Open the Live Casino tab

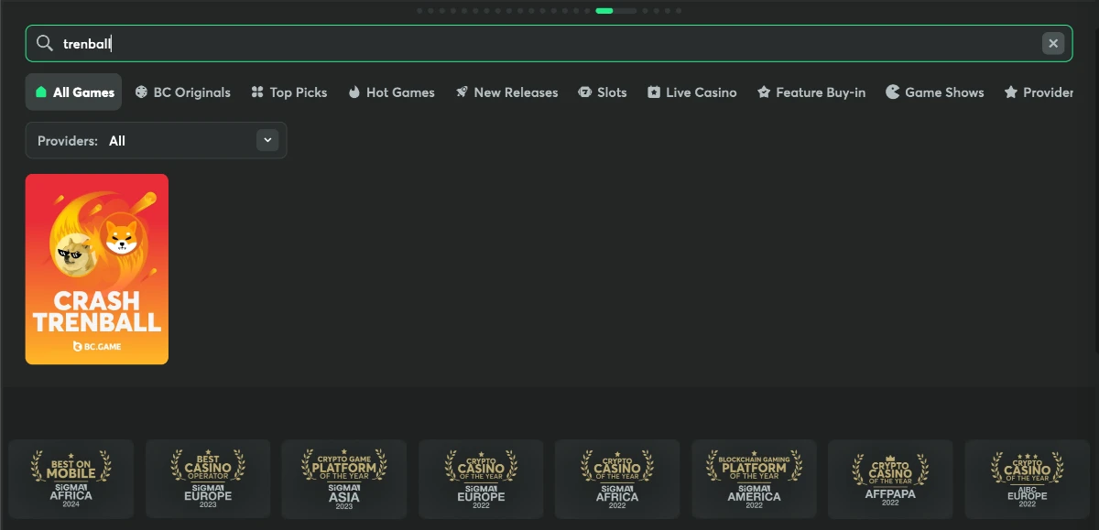(x=691, y=92)
